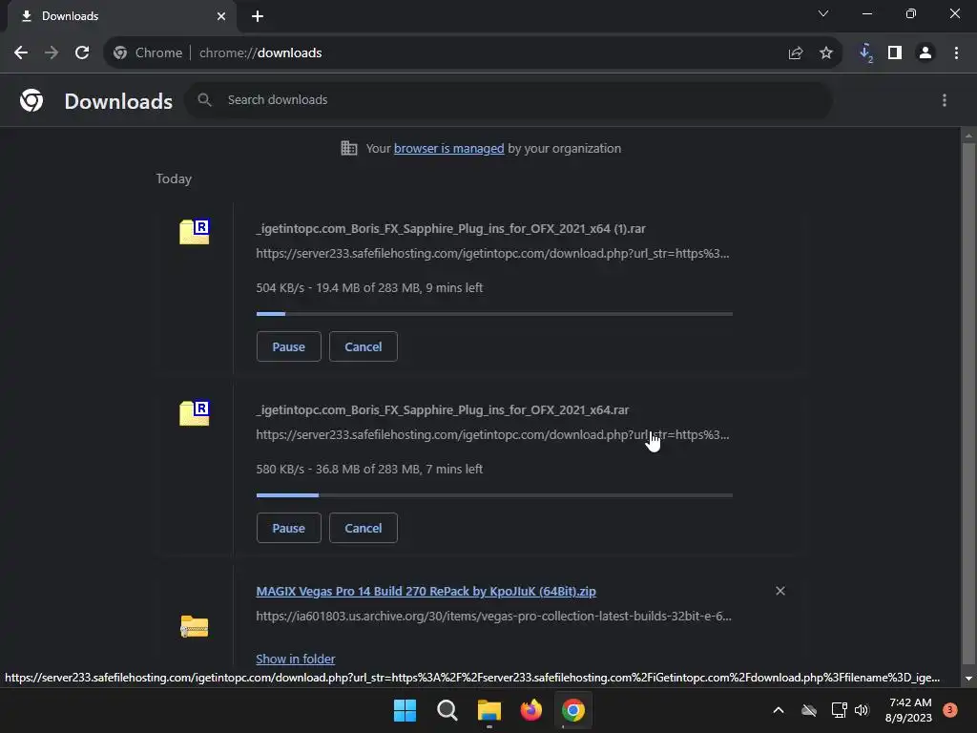The image size is (977, 733).
Task: Click Chrome icon in taskbar
Action: 573,710
